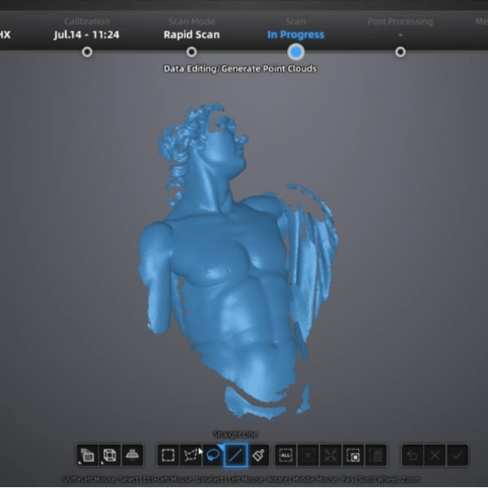The height and width of the screenshot is (488, 488).
Task: Choose the lasso selection tool
Action: (x=213, y=455)
